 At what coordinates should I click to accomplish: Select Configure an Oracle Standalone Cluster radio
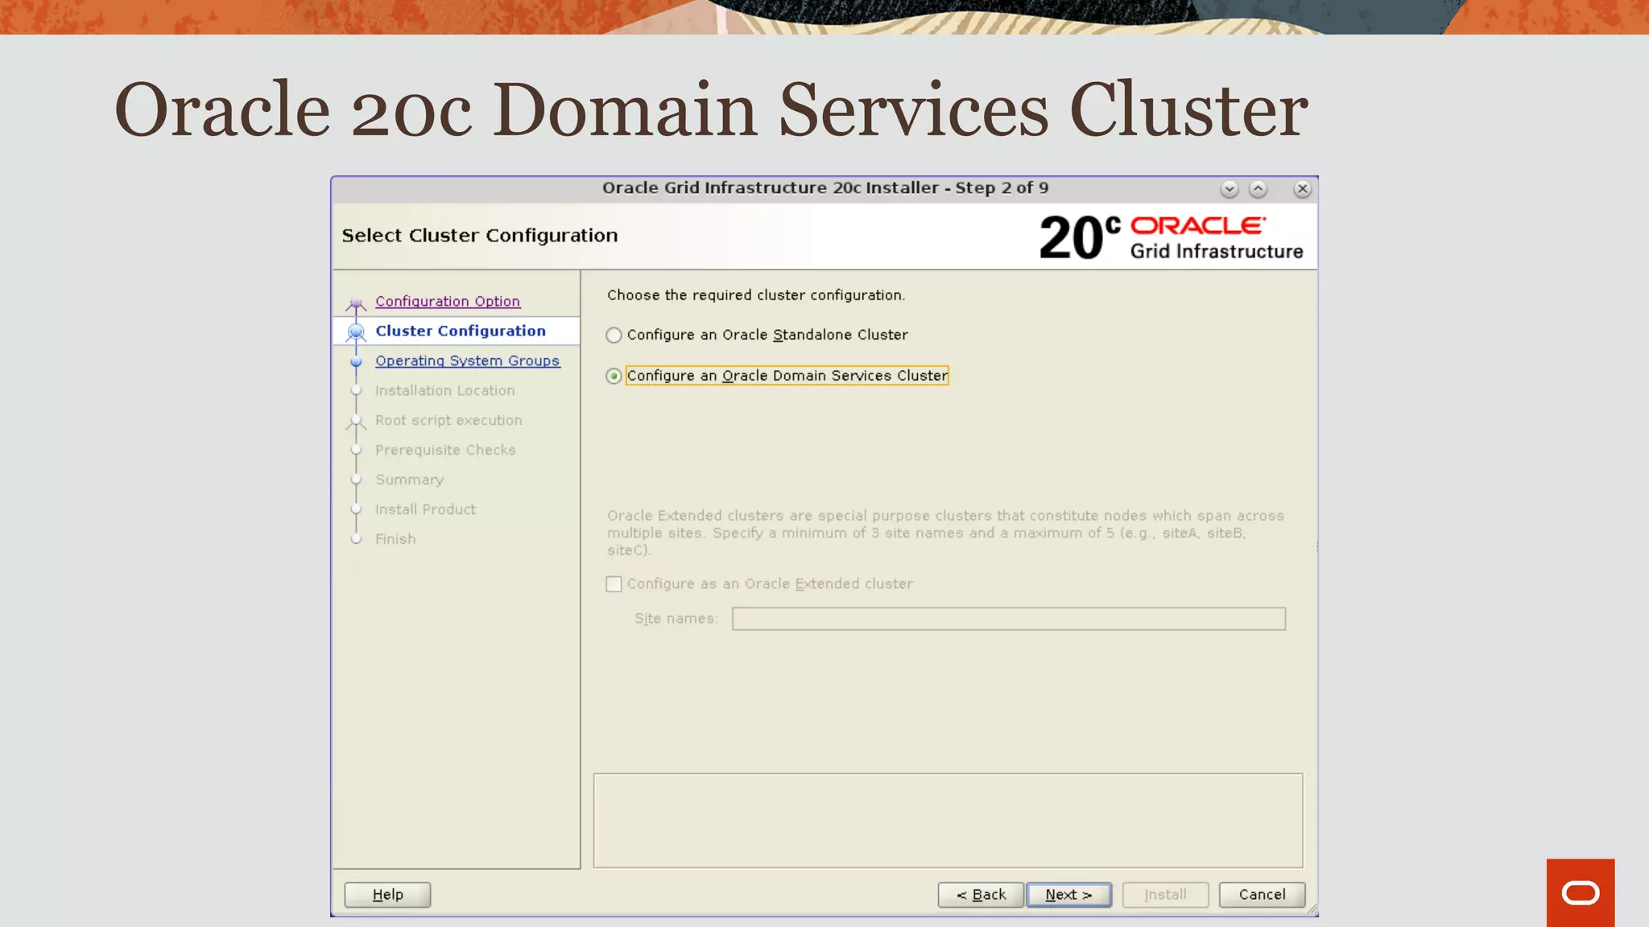(614, 335)
